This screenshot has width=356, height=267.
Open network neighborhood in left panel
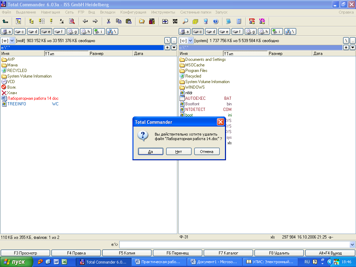tap(112, 32)
